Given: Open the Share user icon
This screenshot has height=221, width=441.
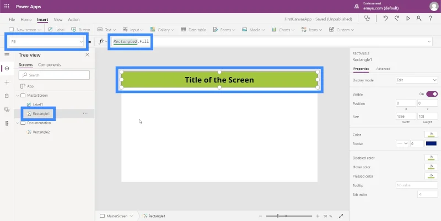Looking at the screenshot, I should (419, 19).
